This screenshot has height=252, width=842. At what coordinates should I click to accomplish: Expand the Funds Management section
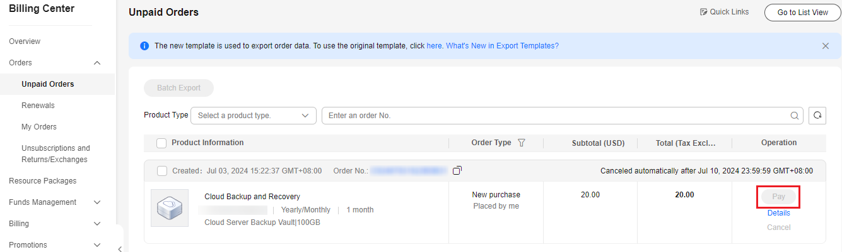coord(97,202)
